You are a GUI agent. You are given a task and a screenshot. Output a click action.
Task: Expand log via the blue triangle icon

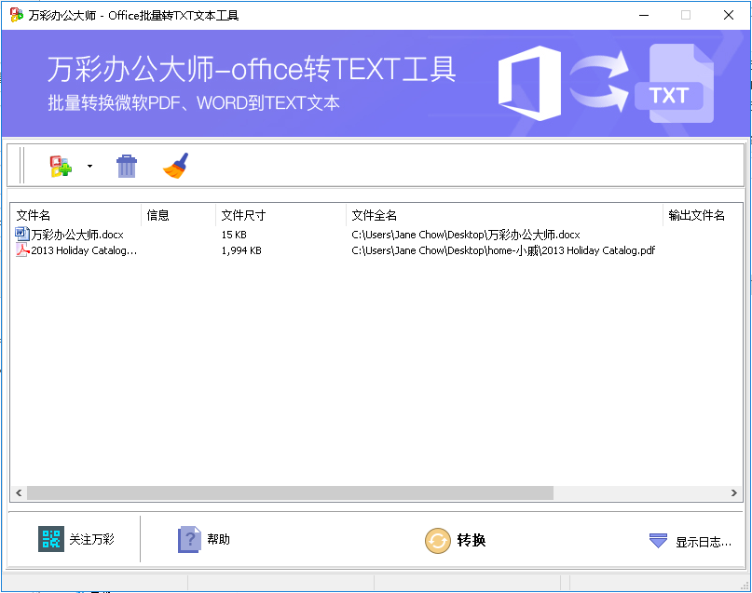point(658,541)
